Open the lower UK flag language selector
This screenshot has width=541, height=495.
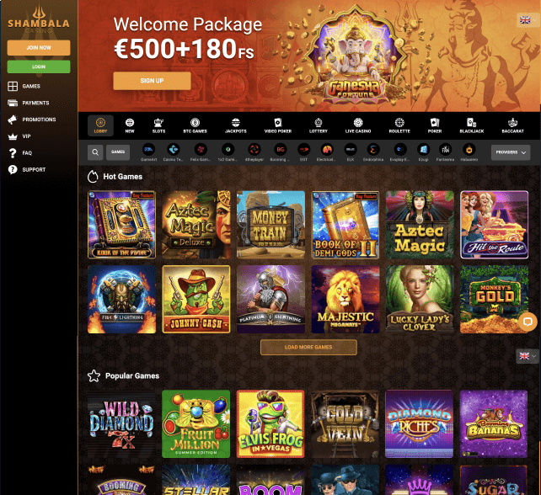pos(528,356)
